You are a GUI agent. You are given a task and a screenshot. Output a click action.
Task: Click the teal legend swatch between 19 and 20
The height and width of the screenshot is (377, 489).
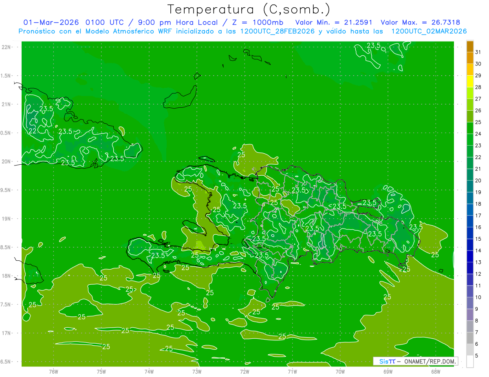point(470,186)
